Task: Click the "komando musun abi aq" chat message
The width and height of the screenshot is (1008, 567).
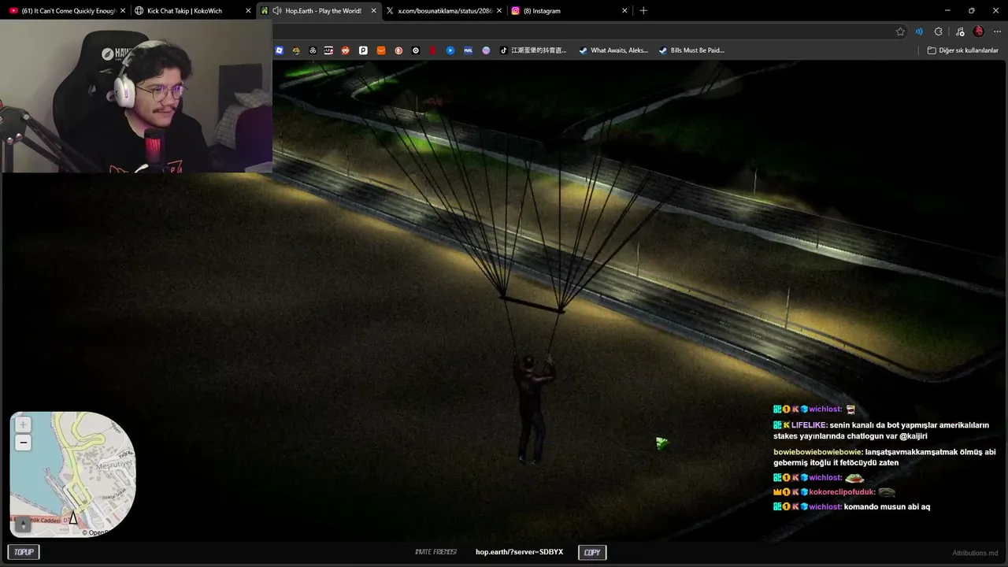Action: pos(887,507)
